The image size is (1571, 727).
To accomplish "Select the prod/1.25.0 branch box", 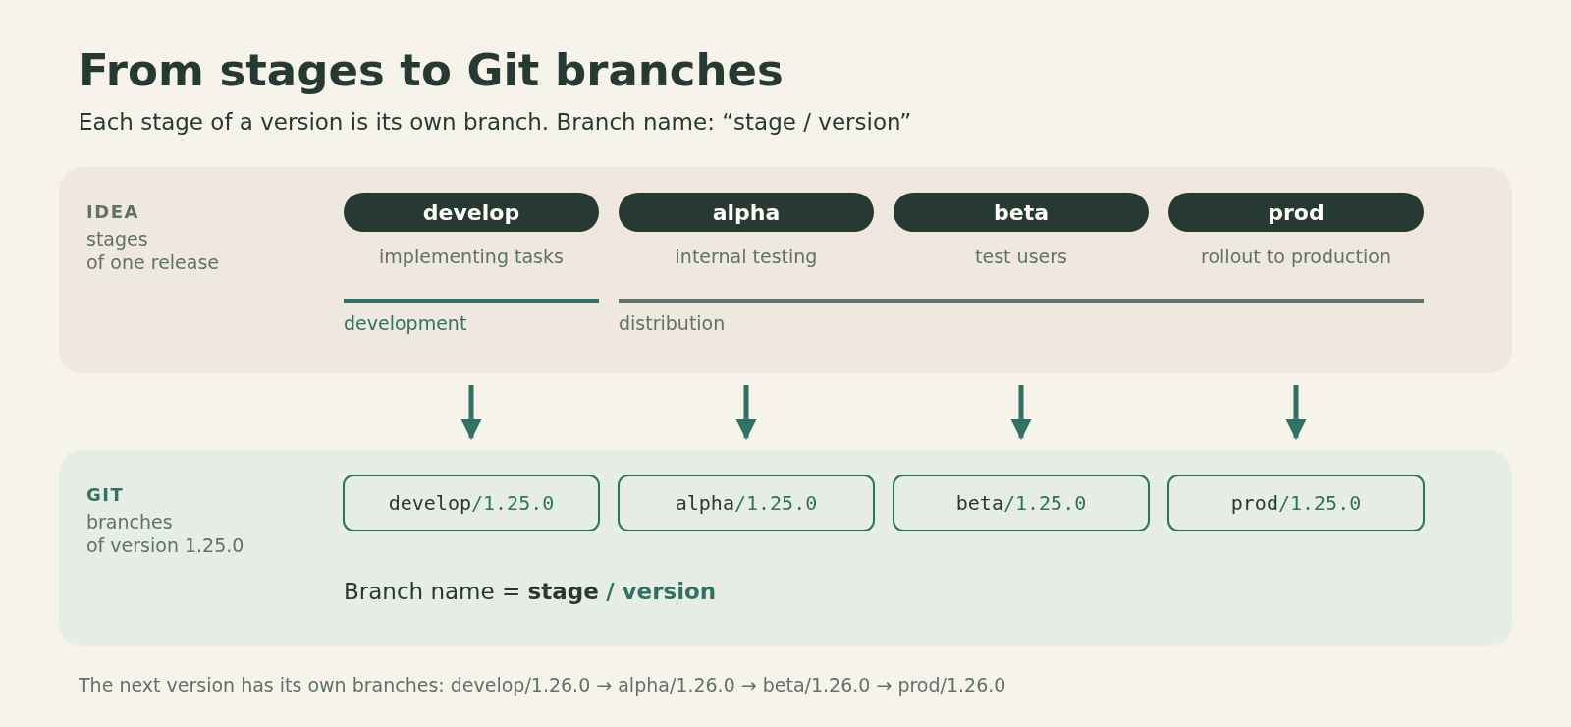I will pyautogui.click(x=1296, y=503).
